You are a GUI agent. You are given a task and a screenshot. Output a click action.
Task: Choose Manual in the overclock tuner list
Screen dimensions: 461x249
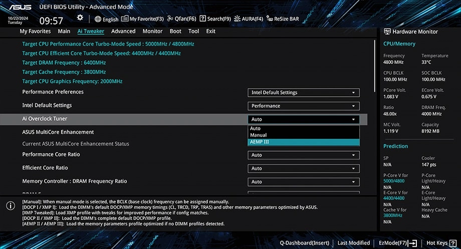[x=304, y=135]
